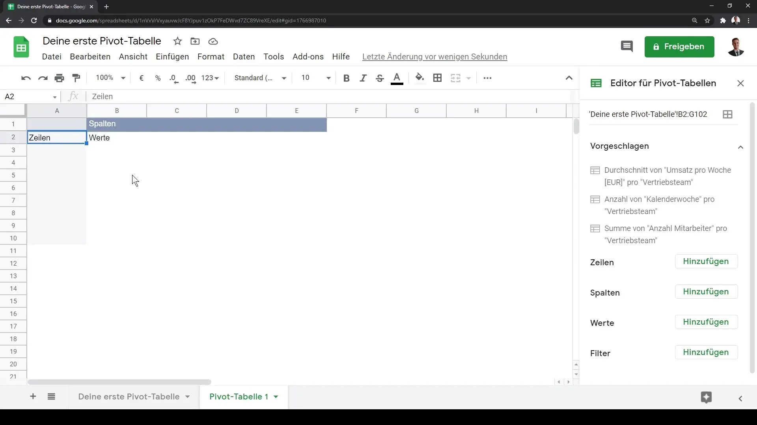
Task: Switch to Deine erste Pivot-Tabelle sheet
Action: (129, 396)
